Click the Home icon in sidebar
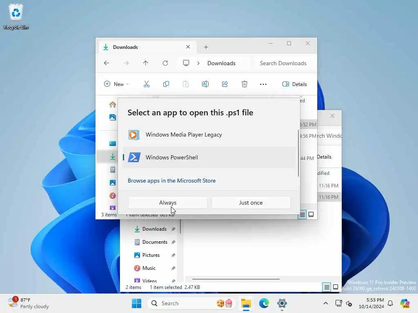This screenshot has height=313, width=418. (113, 104)
